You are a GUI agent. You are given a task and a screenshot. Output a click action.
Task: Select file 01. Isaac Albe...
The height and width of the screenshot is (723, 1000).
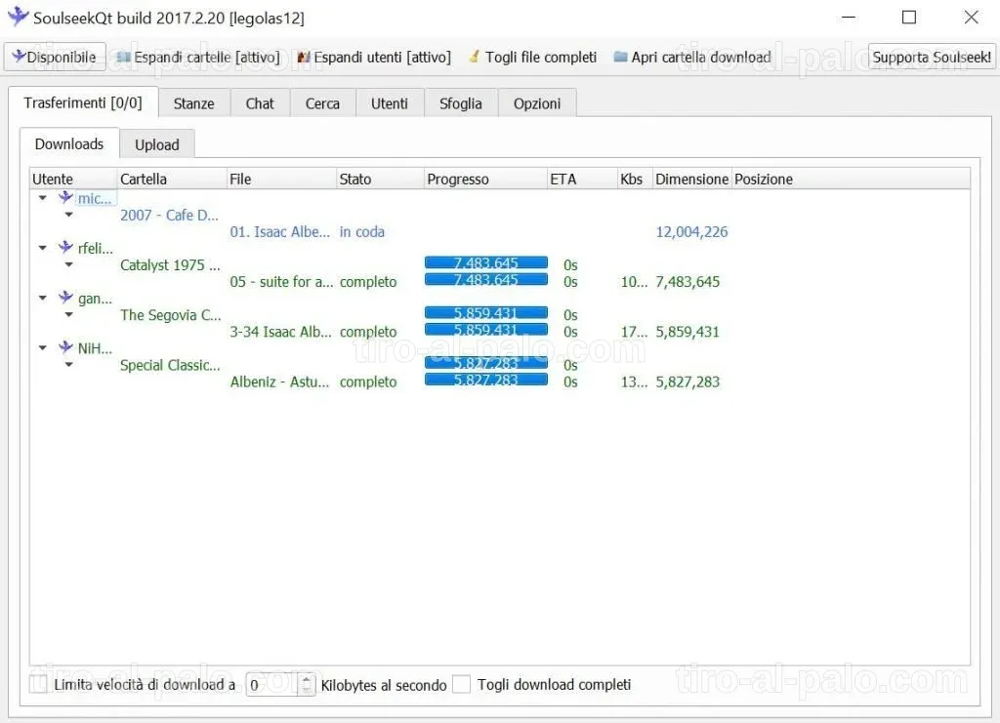point(280,232)
